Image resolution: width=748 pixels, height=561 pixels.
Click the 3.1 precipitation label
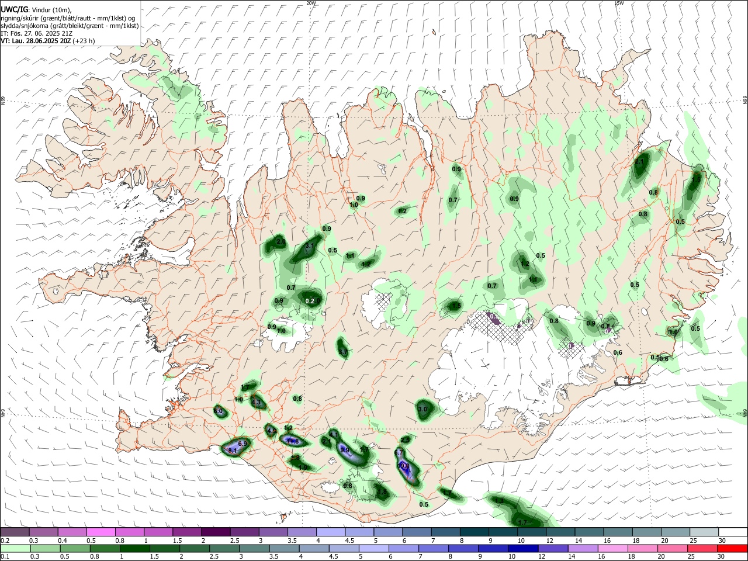pyautogui.click(x=310, y=246)
